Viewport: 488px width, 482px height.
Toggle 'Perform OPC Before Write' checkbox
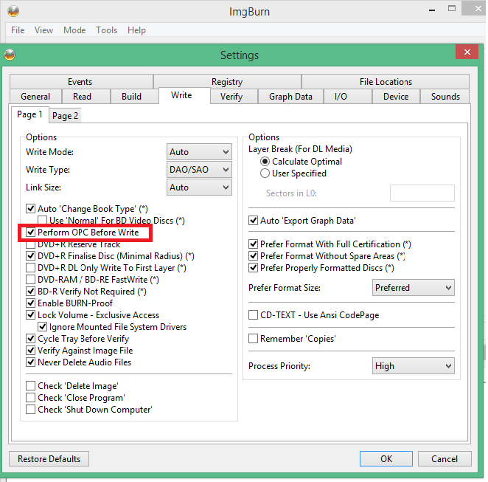[31, 233]
